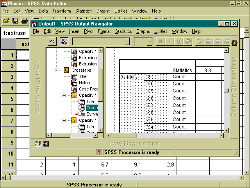
Task: Click the Save icon in Data Editor toolbar
Action: [x=15, y=20]
